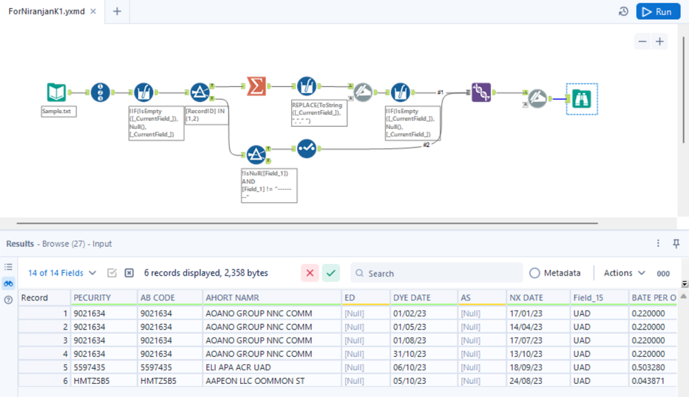Click the 000 number format button
The image size is (689, 397).
663,273
